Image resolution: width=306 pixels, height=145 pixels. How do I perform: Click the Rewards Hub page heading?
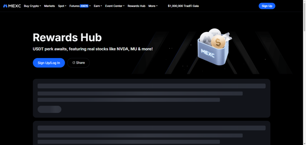[67, 37]
